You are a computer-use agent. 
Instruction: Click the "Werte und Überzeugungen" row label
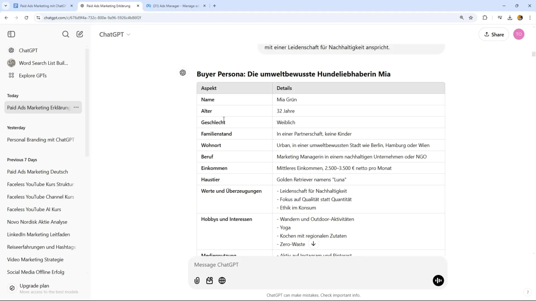click(x=231, y=191)
